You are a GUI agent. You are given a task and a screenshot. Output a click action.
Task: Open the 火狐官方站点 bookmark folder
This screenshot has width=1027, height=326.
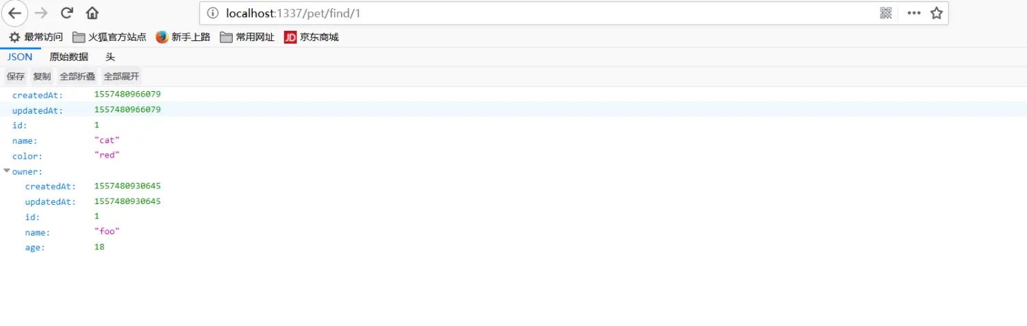(x=110, y=37)
